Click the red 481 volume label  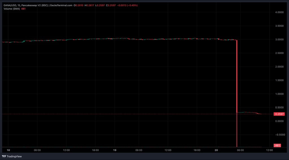click(277, 145)
